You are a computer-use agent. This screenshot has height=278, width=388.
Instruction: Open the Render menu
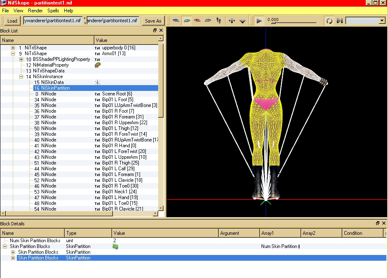click(x=35, y=11)
